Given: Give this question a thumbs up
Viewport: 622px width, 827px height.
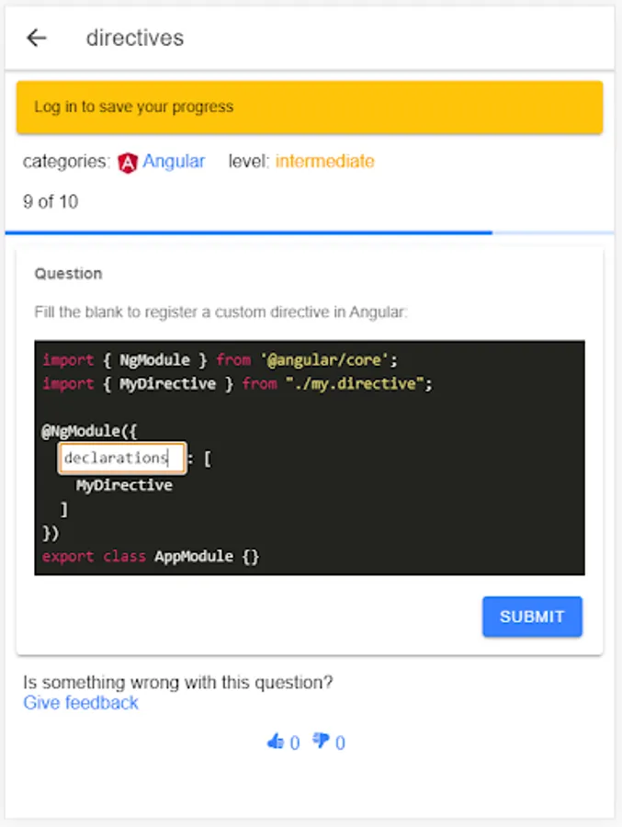Looking at the screenshot, I should (x=275, y=742).
